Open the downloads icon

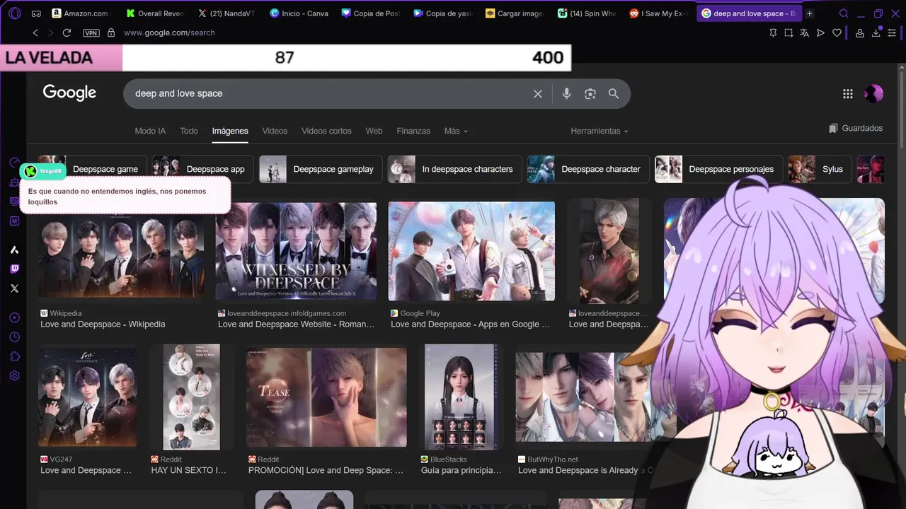tap(876, 33)
